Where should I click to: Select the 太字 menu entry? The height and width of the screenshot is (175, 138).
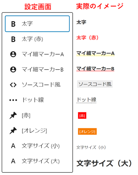pos(37,24)
